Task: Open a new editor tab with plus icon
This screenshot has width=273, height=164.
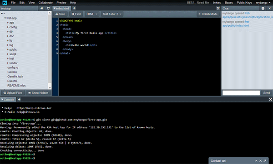Action: coord(74,8)
